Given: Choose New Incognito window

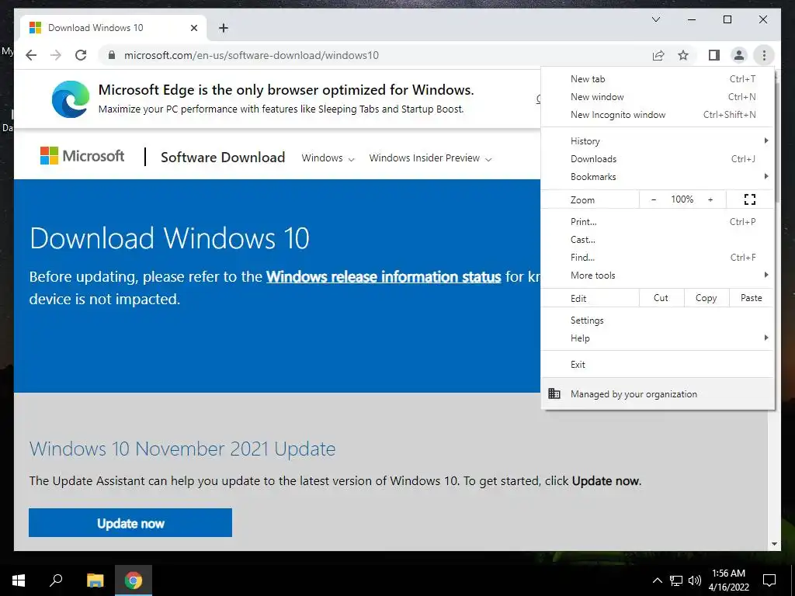Looking at the screenshot, I should click(x=657, y=115).
